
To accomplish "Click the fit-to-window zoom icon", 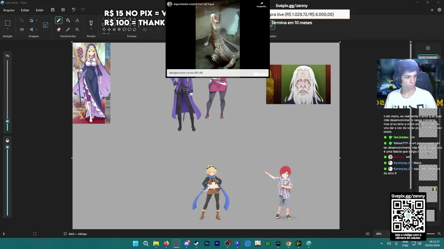I will coord(368,234).
